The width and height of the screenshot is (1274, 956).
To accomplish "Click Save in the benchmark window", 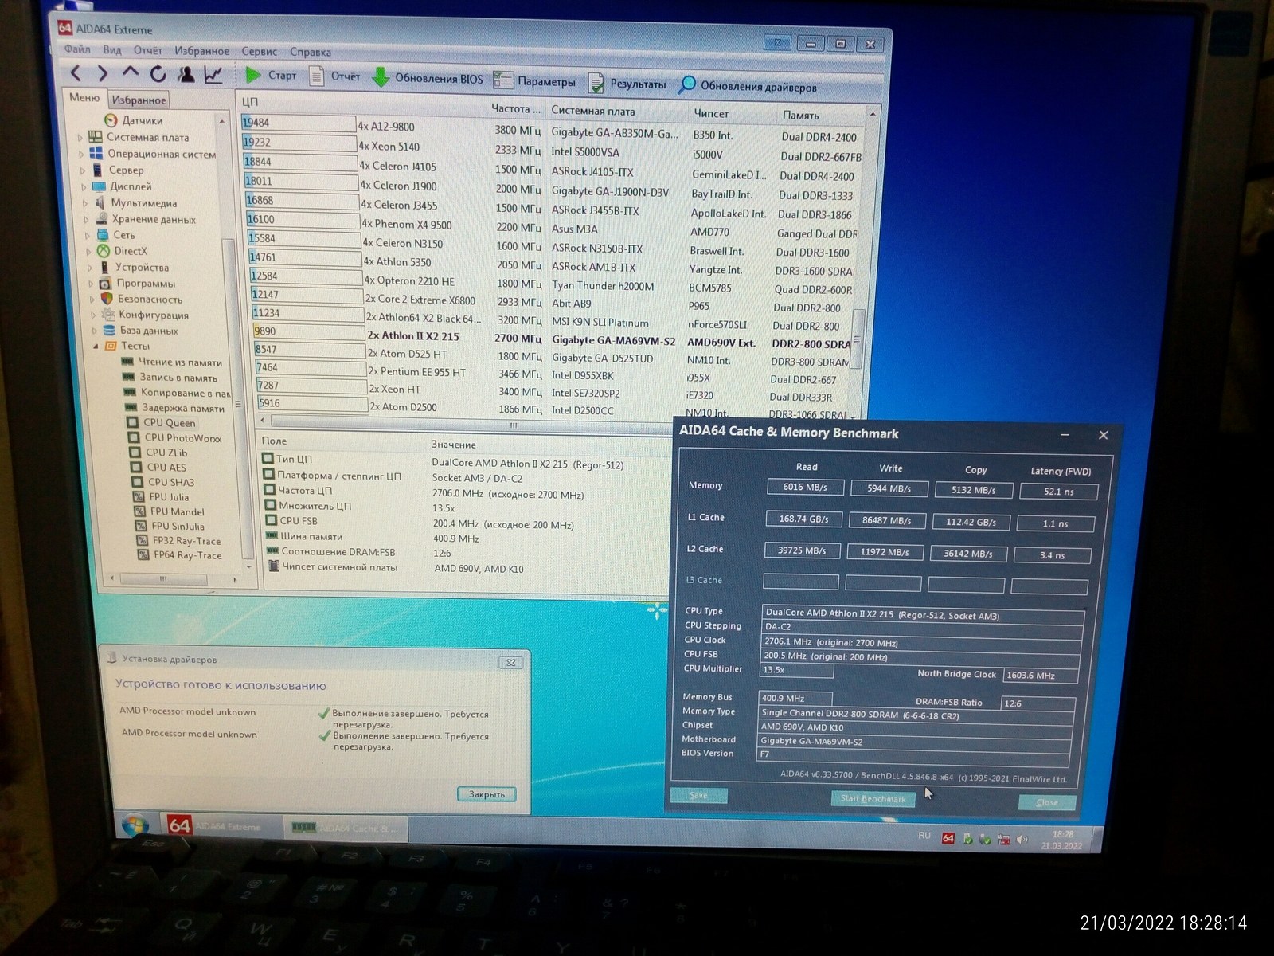I will coord(698,795).
